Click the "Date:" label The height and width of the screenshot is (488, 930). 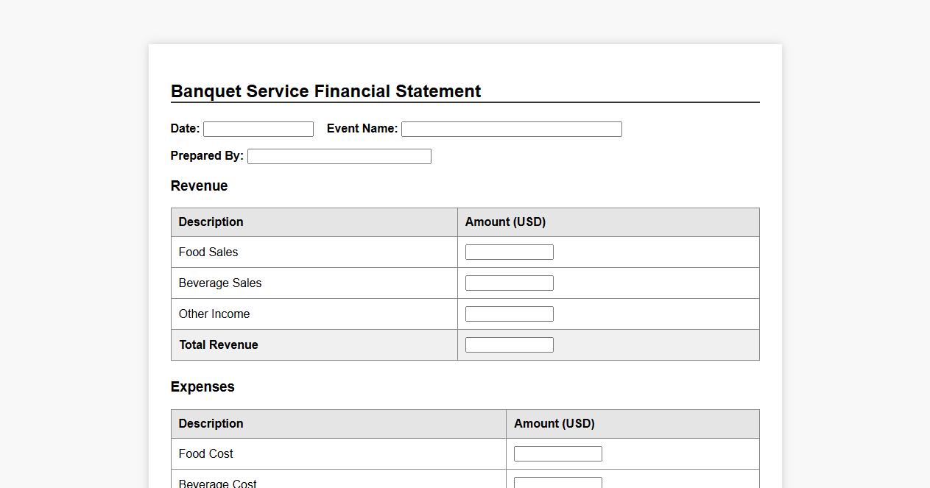click(185, 129)
